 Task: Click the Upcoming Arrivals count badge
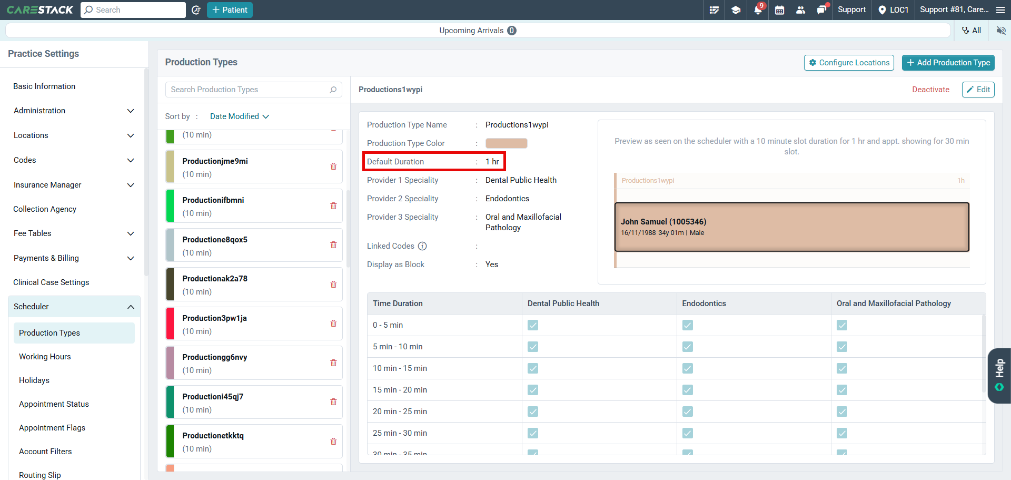512,31
